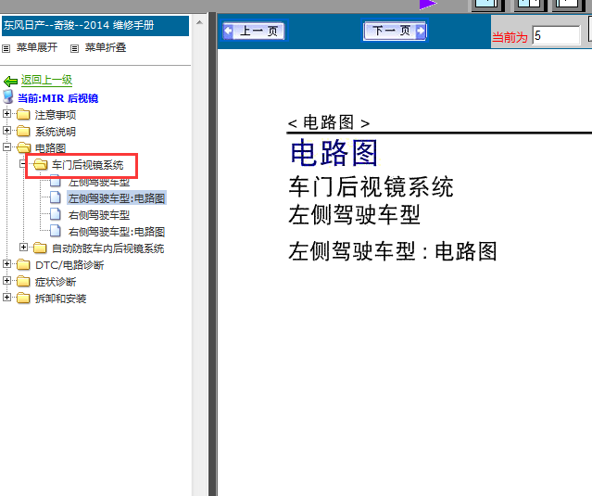This screenshot has height=496, width=592.
Task: Collapse the 车门后视镜系统 node toggle
Action: point(23,164)
